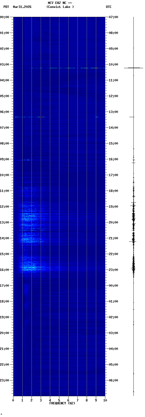145x417 pixels.
Task: Click the 'FREQUENCY (HZ)' axis label
Action: pyautogui.click(x=62, y=403)
